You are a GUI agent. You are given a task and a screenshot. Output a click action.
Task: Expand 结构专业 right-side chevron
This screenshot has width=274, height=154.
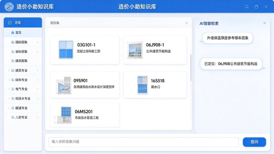[x=38, y=80]
